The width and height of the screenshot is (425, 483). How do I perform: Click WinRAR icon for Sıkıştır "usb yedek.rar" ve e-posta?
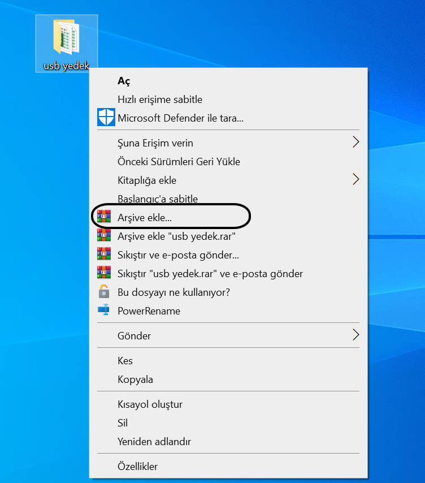(103, 273)
